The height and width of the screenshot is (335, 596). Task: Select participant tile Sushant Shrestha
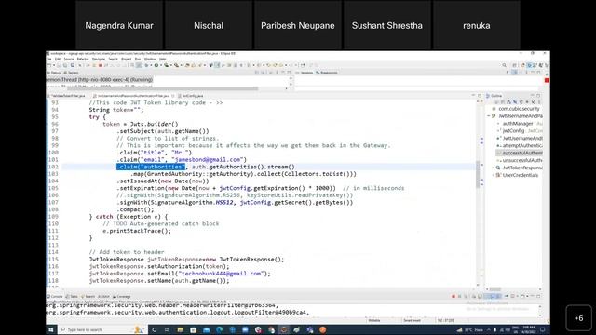387,25
